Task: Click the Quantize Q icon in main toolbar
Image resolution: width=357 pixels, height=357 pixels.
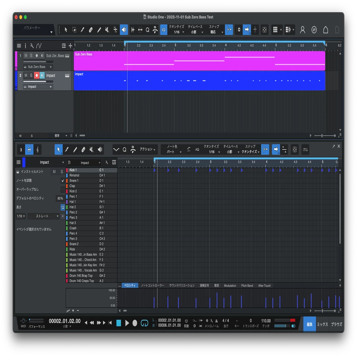Action: 147,30
